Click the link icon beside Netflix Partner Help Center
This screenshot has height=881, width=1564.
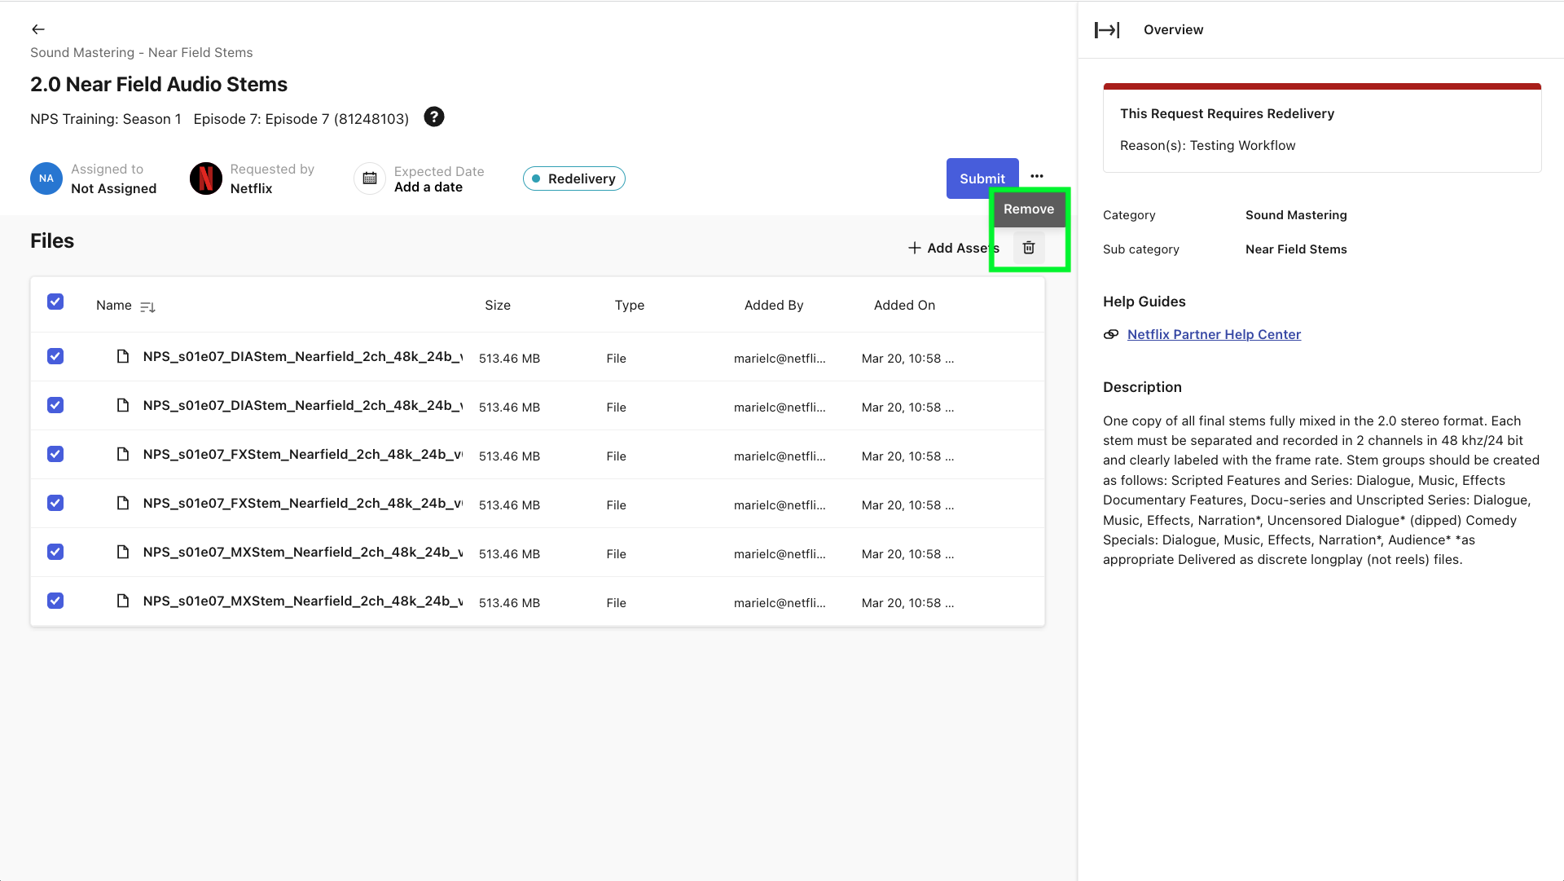pos(1110,334)
